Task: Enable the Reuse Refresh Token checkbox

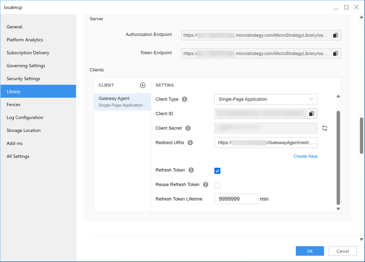Action: pyautogui.click(x=218, y=185)
